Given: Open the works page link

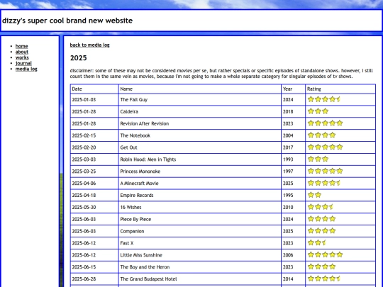Looking at the screenshot, I should click(22, 57).
